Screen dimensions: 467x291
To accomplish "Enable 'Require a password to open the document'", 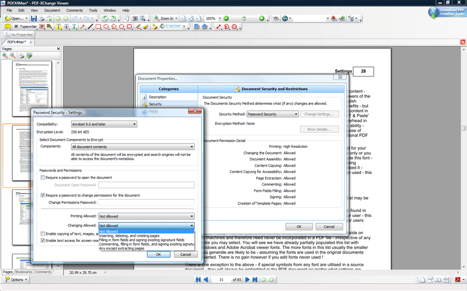I will [x=43, y=177].
